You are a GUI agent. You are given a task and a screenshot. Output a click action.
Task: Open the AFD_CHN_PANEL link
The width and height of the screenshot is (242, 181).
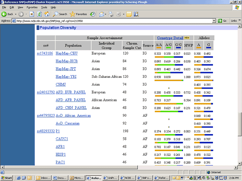[71, 108]
